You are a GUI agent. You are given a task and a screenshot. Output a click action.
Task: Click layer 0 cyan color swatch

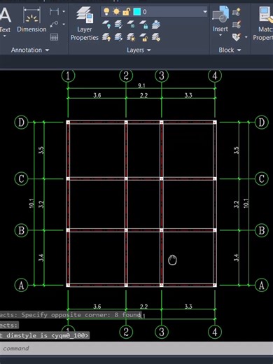click(137, 12)
